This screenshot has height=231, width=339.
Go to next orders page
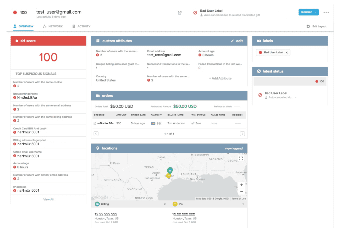pos(242,134)
